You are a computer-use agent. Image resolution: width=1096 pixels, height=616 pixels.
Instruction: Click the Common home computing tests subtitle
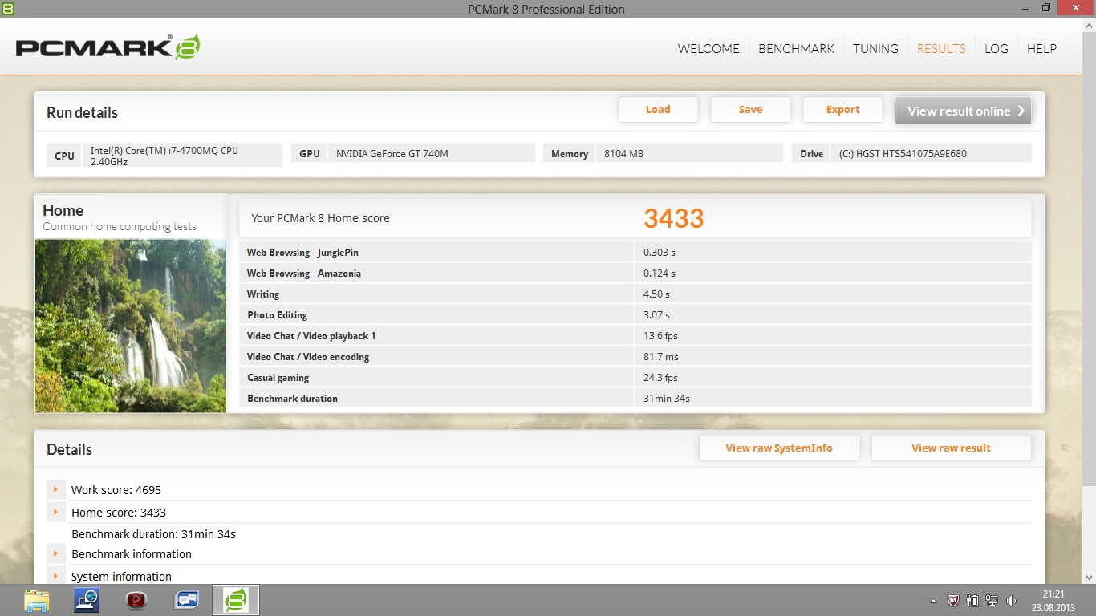120,227
